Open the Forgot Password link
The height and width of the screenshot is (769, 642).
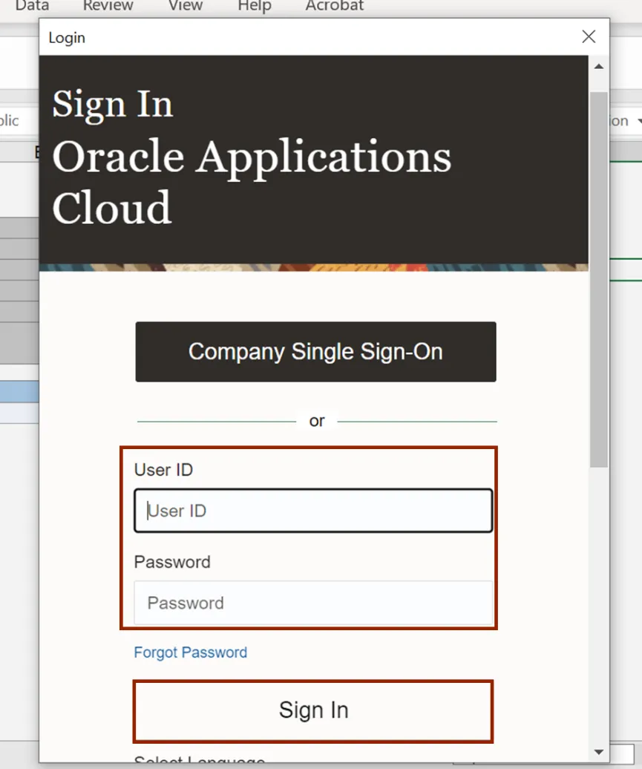click(190, 652)
